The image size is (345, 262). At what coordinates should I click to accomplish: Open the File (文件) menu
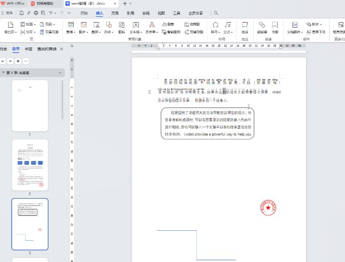pyautogui.click(x=7, y=13)
